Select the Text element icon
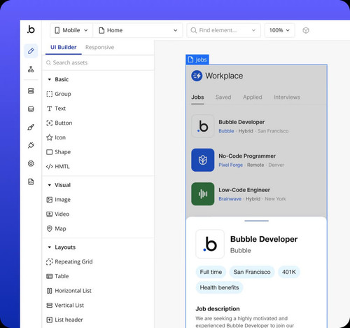 (49, 109)
